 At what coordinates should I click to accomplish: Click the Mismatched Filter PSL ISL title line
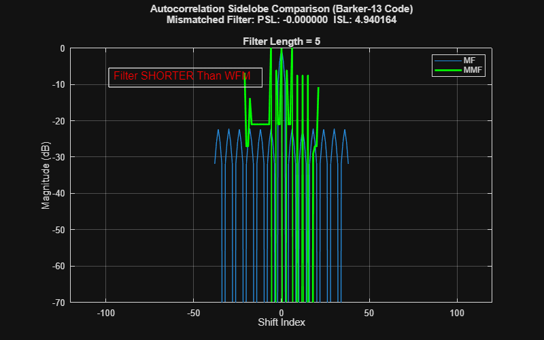pyautogui.click(x=282, y=20)
